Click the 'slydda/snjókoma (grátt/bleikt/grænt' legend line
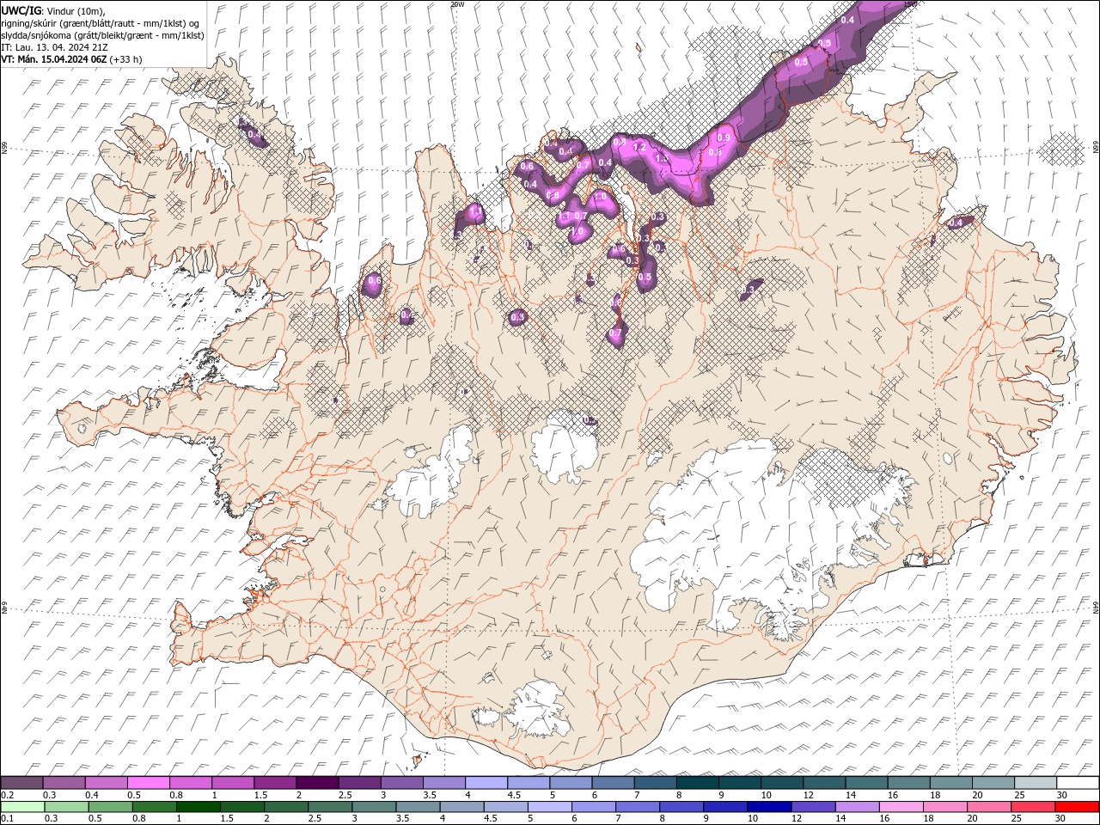This screenshot has height=825, width=1100. pos(103,34)
